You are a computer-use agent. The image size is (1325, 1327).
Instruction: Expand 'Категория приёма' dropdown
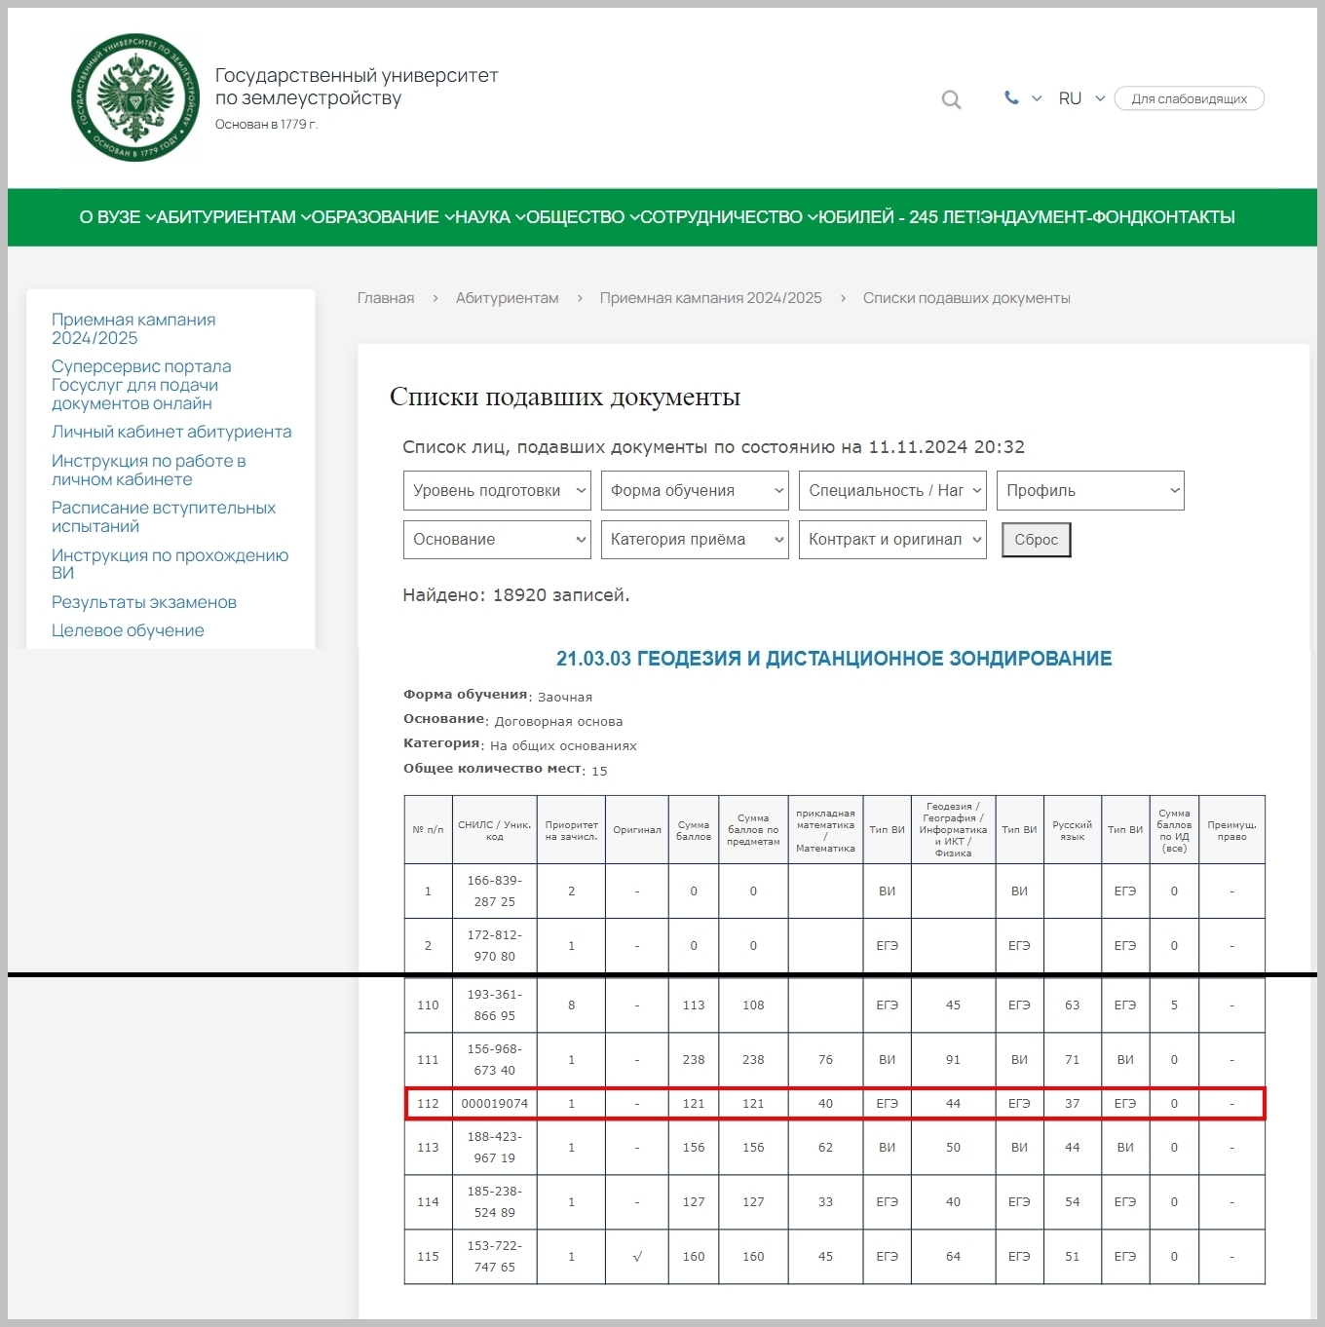(695, 540)
